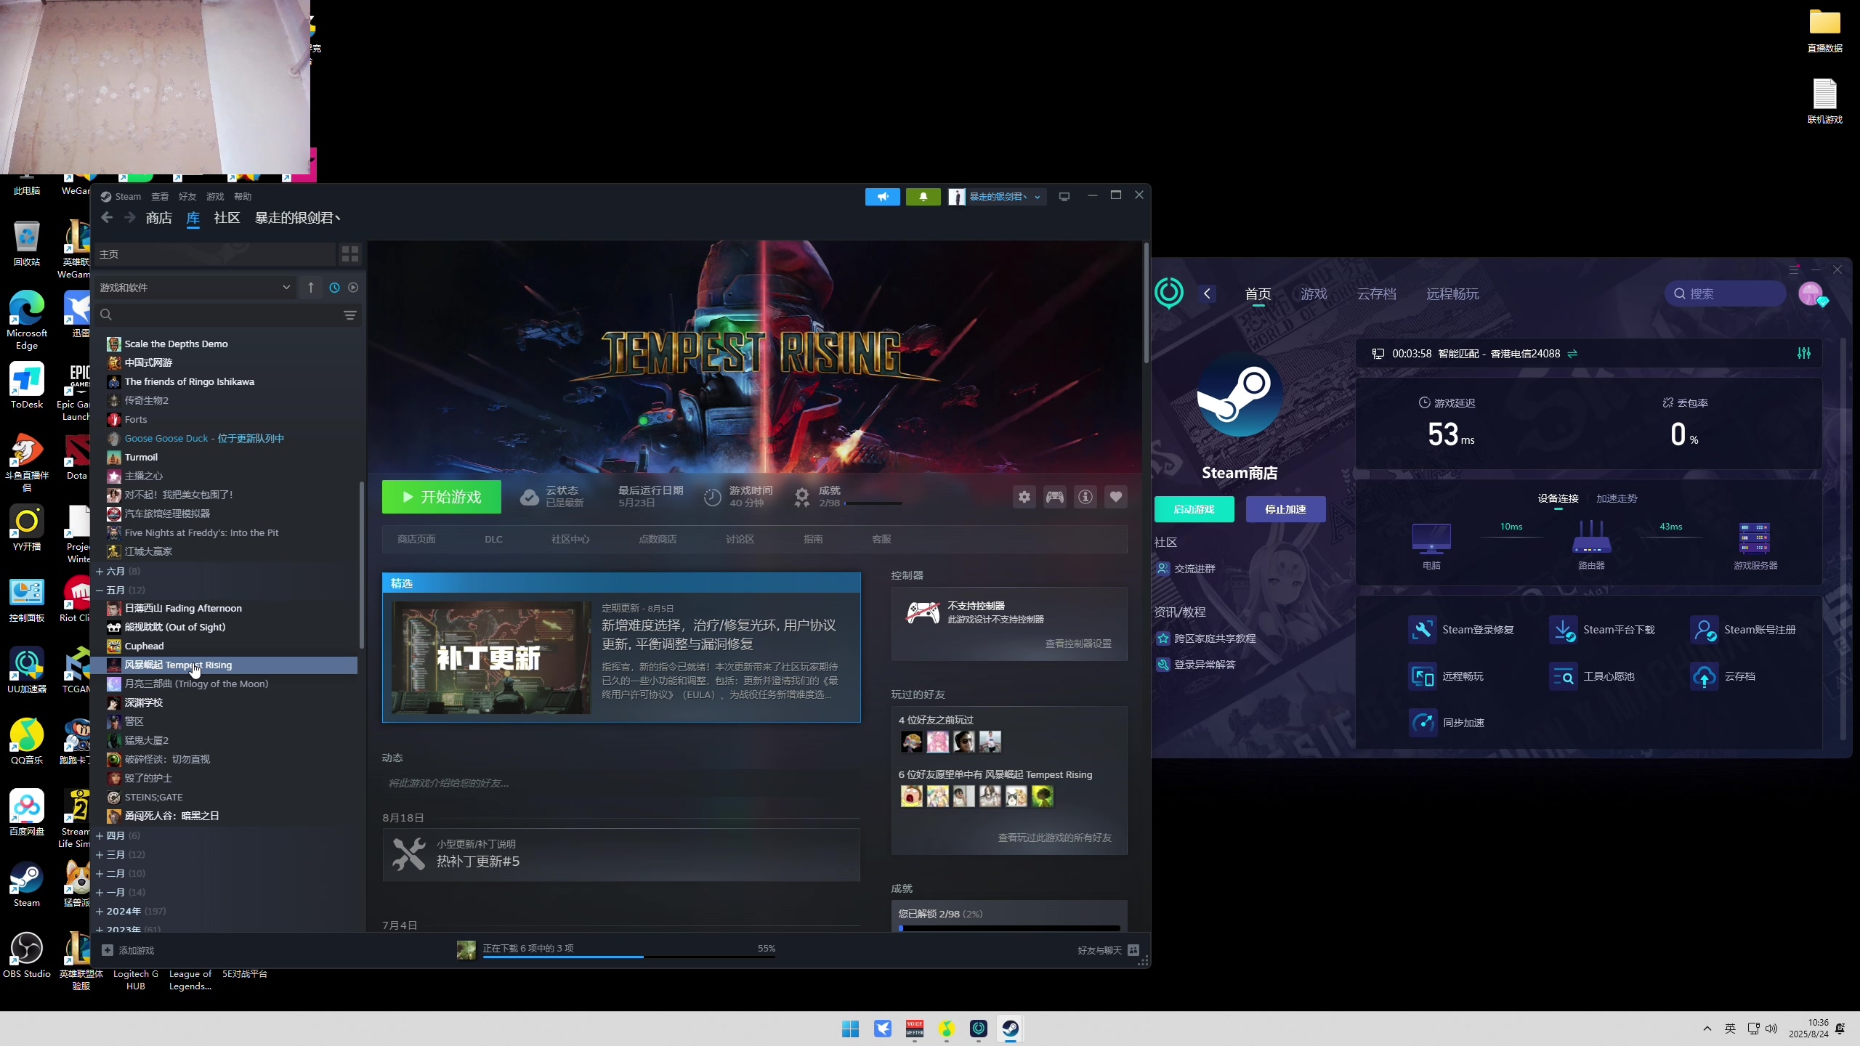Show game info icon
This screenshot has width=1860, height=1046.
pos(1085,497)
